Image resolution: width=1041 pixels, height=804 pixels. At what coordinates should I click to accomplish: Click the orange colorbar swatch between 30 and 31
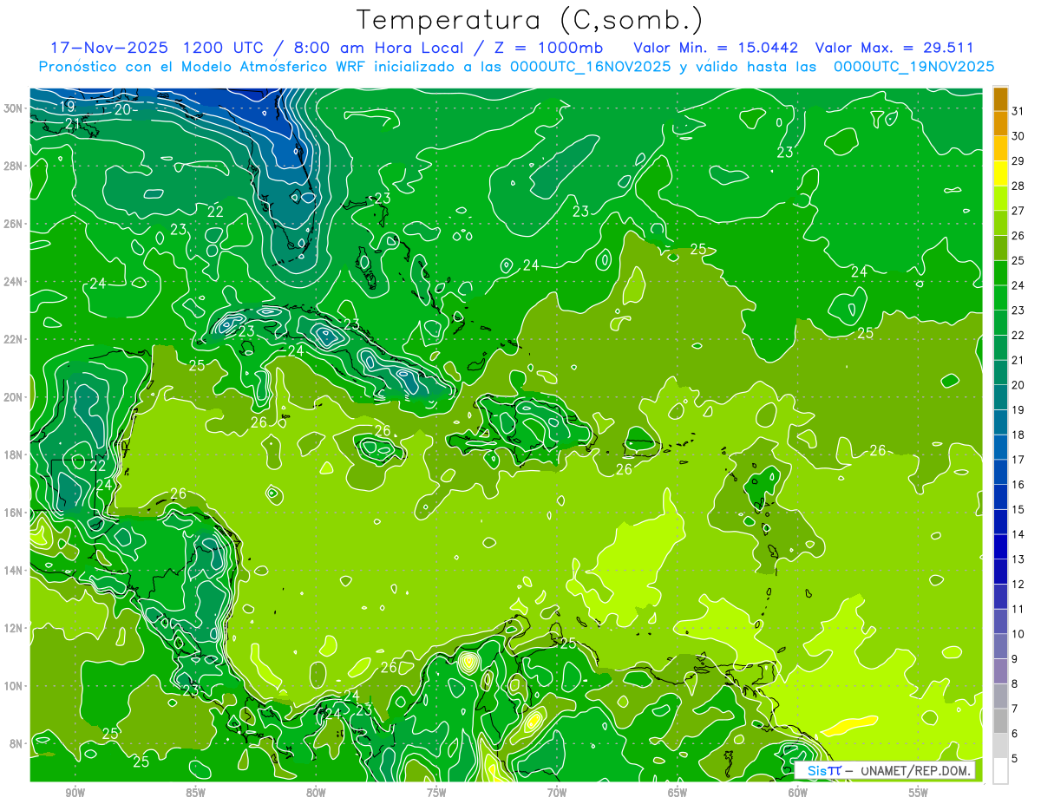click(x=1000, y=124)
